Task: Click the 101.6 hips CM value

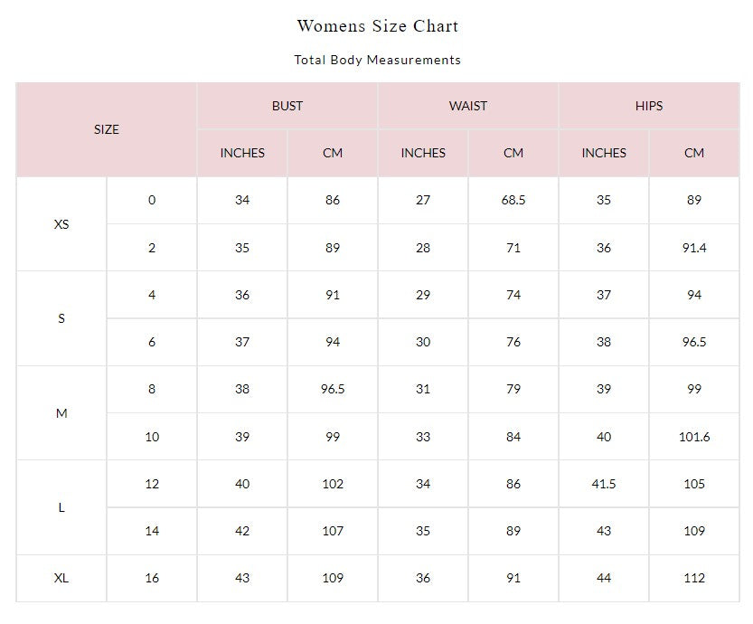Action: pos(694,437)
